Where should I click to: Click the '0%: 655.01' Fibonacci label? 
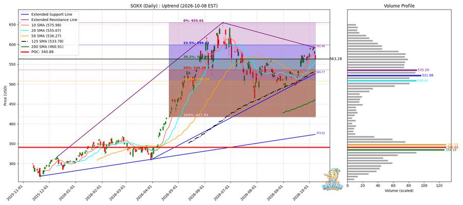(194, 21)
